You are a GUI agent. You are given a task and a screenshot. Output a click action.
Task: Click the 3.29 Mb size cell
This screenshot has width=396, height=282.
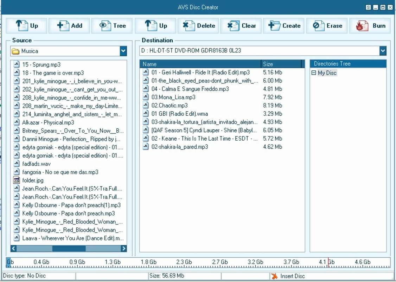pyautogui.click(x=273, y=114)
